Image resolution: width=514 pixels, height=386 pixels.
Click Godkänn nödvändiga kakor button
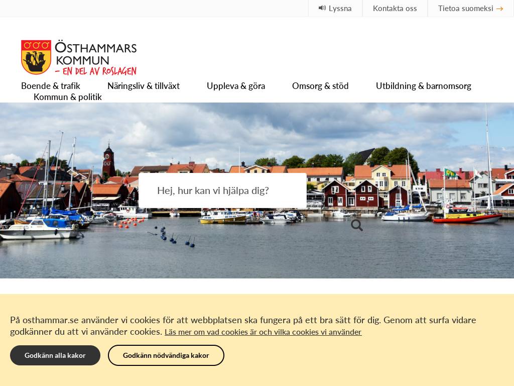point(166,355)
